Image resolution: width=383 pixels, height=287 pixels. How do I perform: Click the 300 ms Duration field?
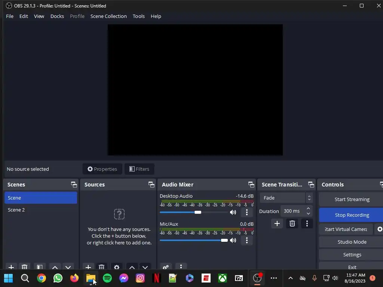293,211
